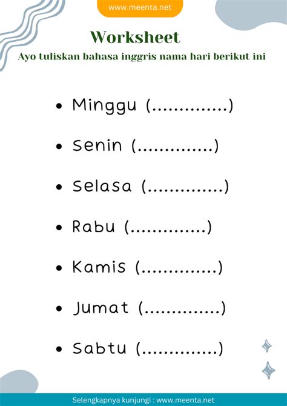Open the Selengkapnya kunjungi www.meenta.net footer link

coord(143,400)
